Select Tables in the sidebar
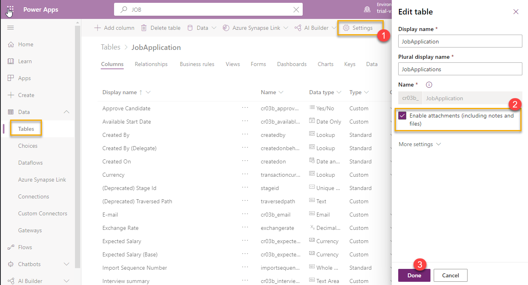The width and height of the screenshot is (528, 285). click(26, 129)
